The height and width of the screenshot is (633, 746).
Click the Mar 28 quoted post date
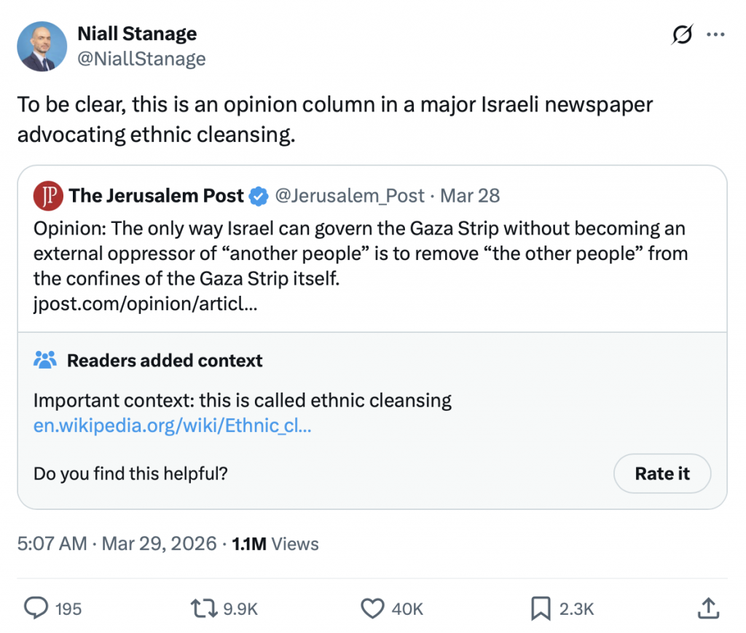[471, 196]
